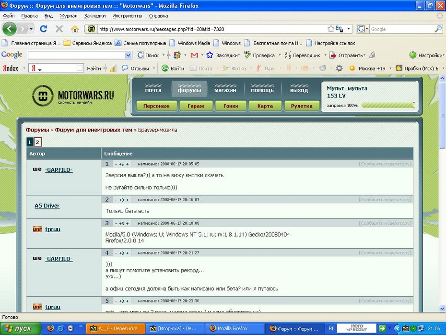
Task: Open the A5 Driver author profile link
Action: point(47,206)
